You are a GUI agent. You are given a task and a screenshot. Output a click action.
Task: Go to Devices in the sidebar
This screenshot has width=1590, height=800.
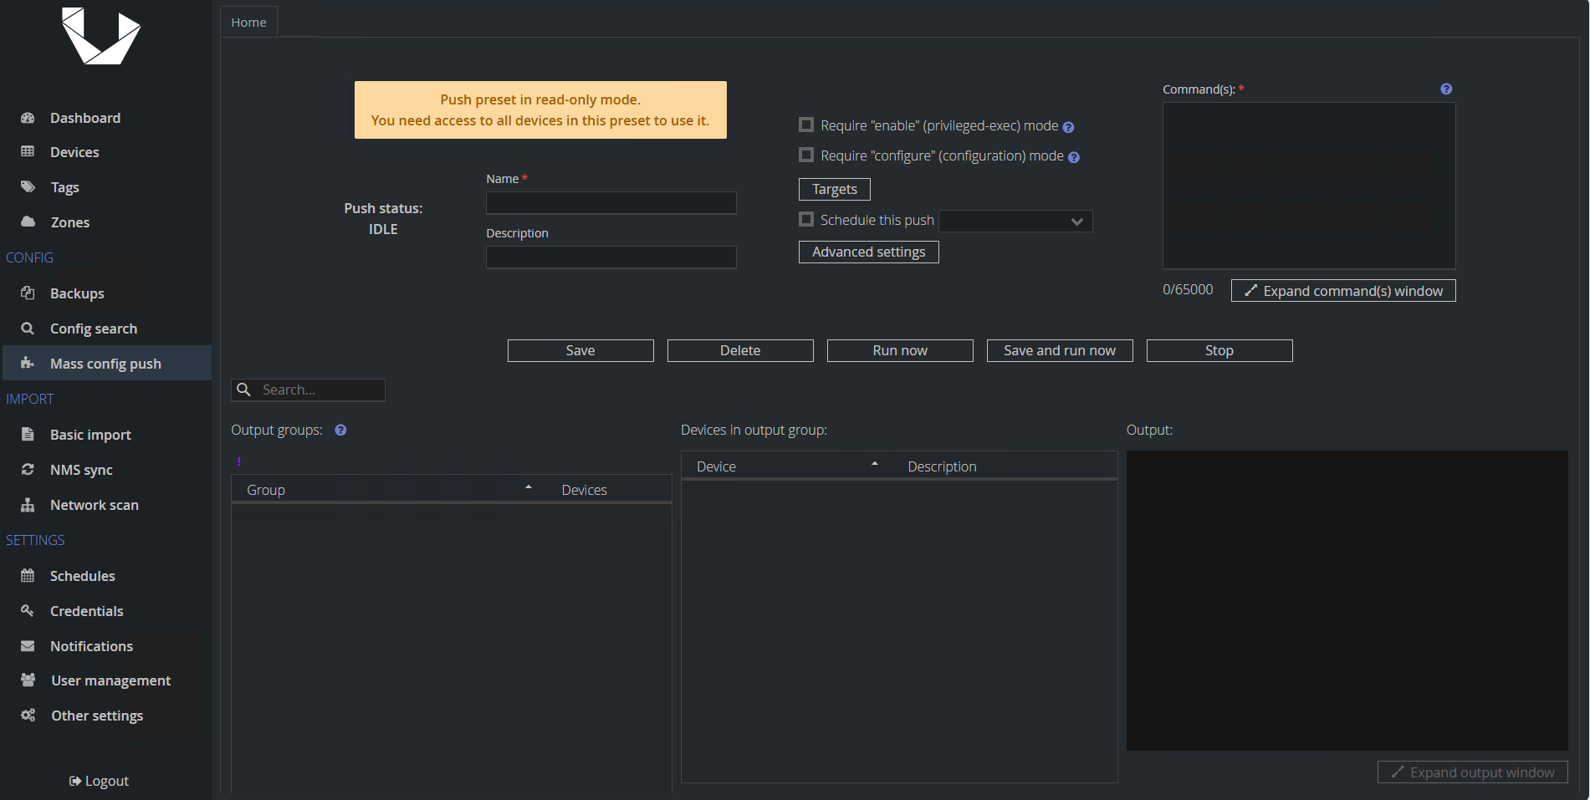tap(74, 152)
